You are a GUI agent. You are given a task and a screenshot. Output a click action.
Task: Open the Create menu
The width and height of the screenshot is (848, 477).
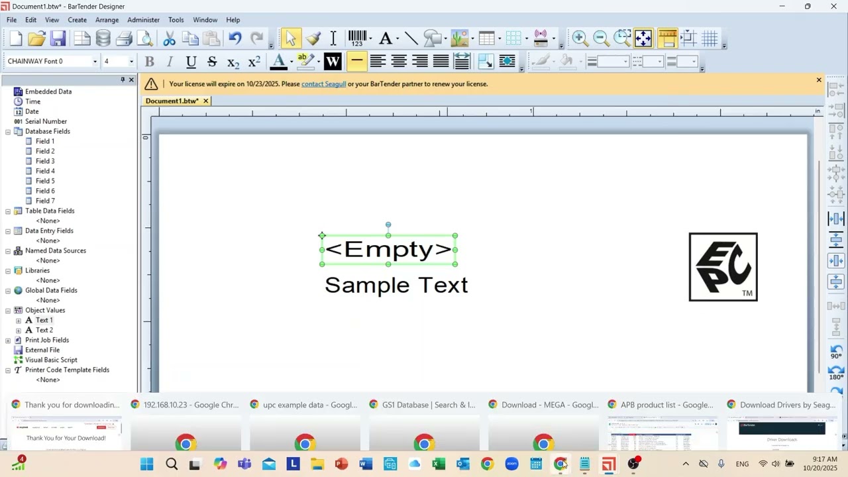pyautogui.click(x=77, y=20)
